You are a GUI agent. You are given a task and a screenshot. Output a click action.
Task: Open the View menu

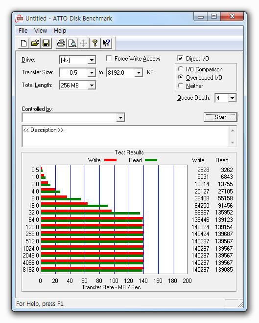41,31
